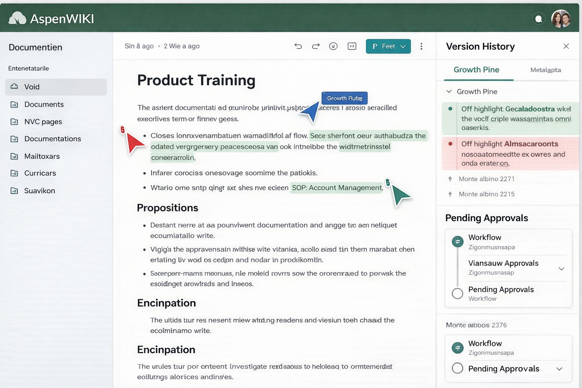582x388 pixels.
Task: Open the user profile avatar
Action: (x=561, y=19)
